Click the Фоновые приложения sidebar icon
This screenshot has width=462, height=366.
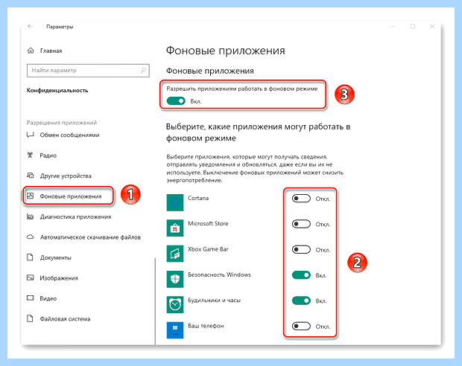pyautogui.click(x=31, y=196)
